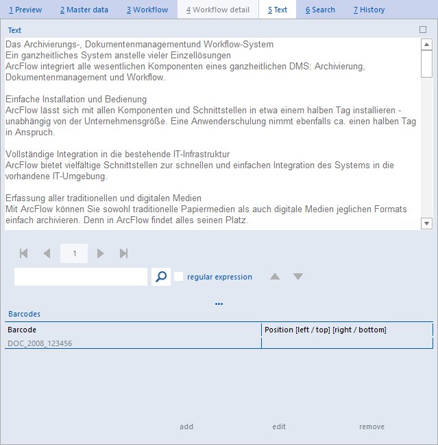Click the remove barcode button
Viewport: 438px width, 445px height.
tap(372, 426)
